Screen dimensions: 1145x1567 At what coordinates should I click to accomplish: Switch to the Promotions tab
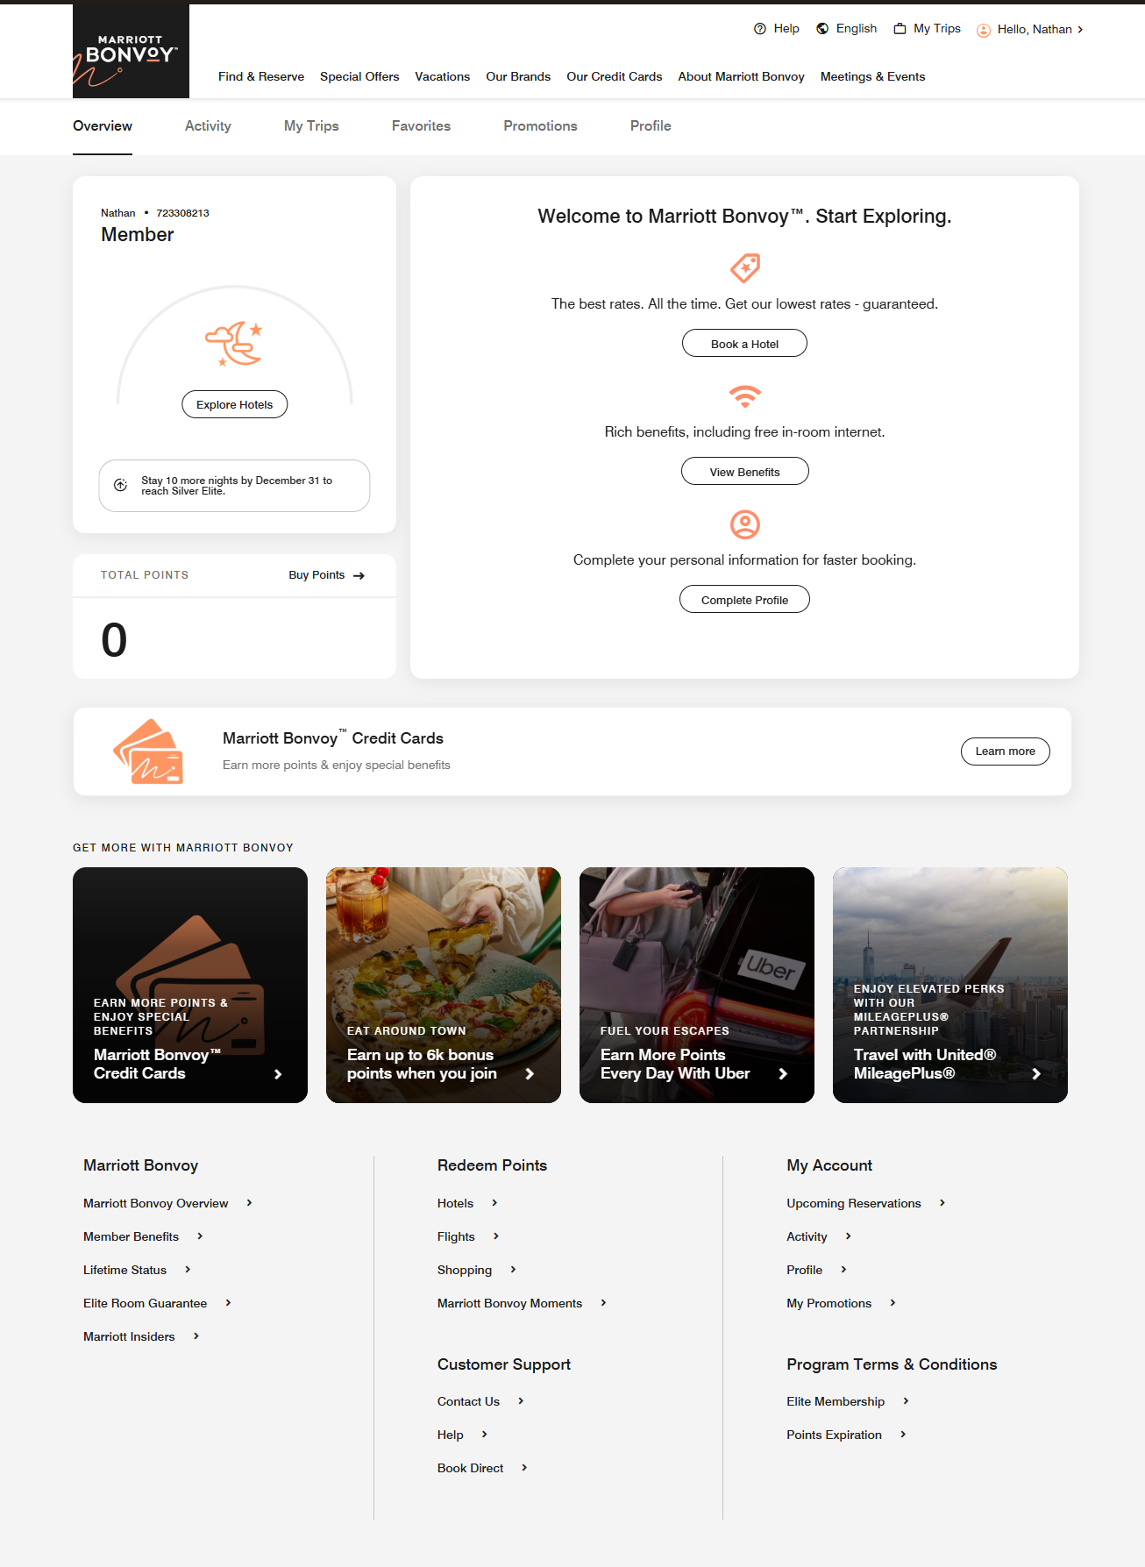click(540, 126)
